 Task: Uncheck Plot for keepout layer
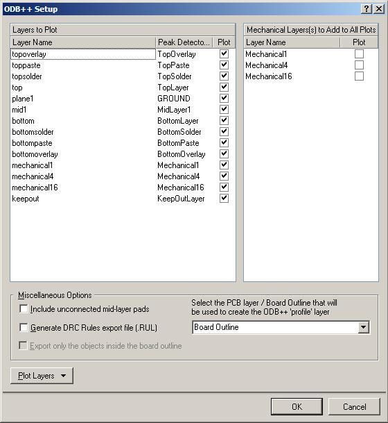point(224,198)
